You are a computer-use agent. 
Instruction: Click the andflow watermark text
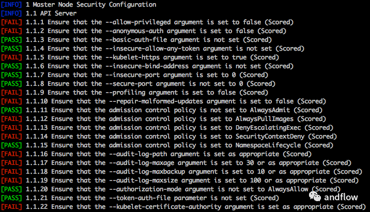343,198
